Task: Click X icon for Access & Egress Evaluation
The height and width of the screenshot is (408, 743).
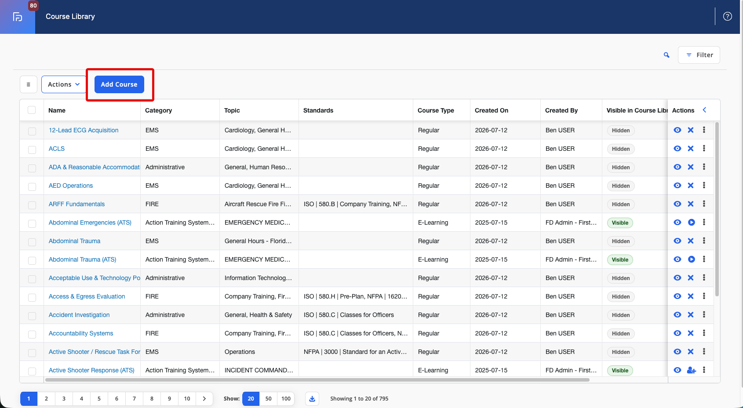Action: 691,296
